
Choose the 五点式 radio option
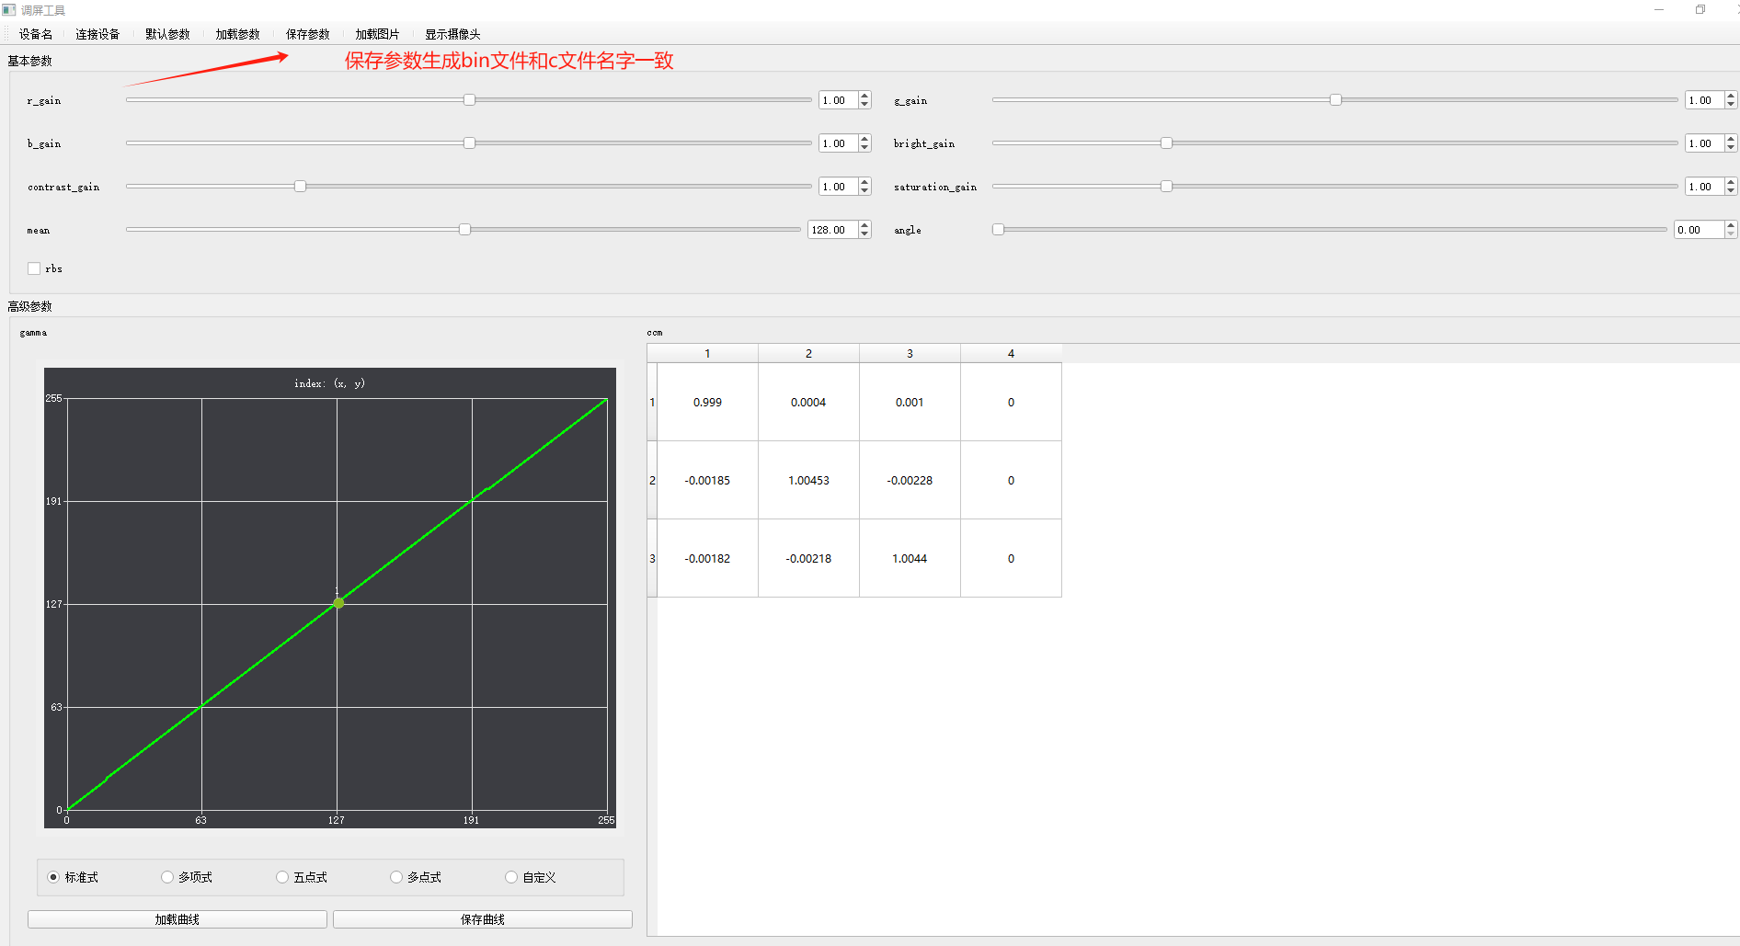click(x=282, y=877)
